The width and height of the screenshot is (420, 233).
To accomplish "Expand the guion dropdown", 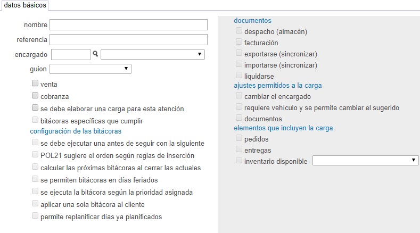I will point(90,69).
